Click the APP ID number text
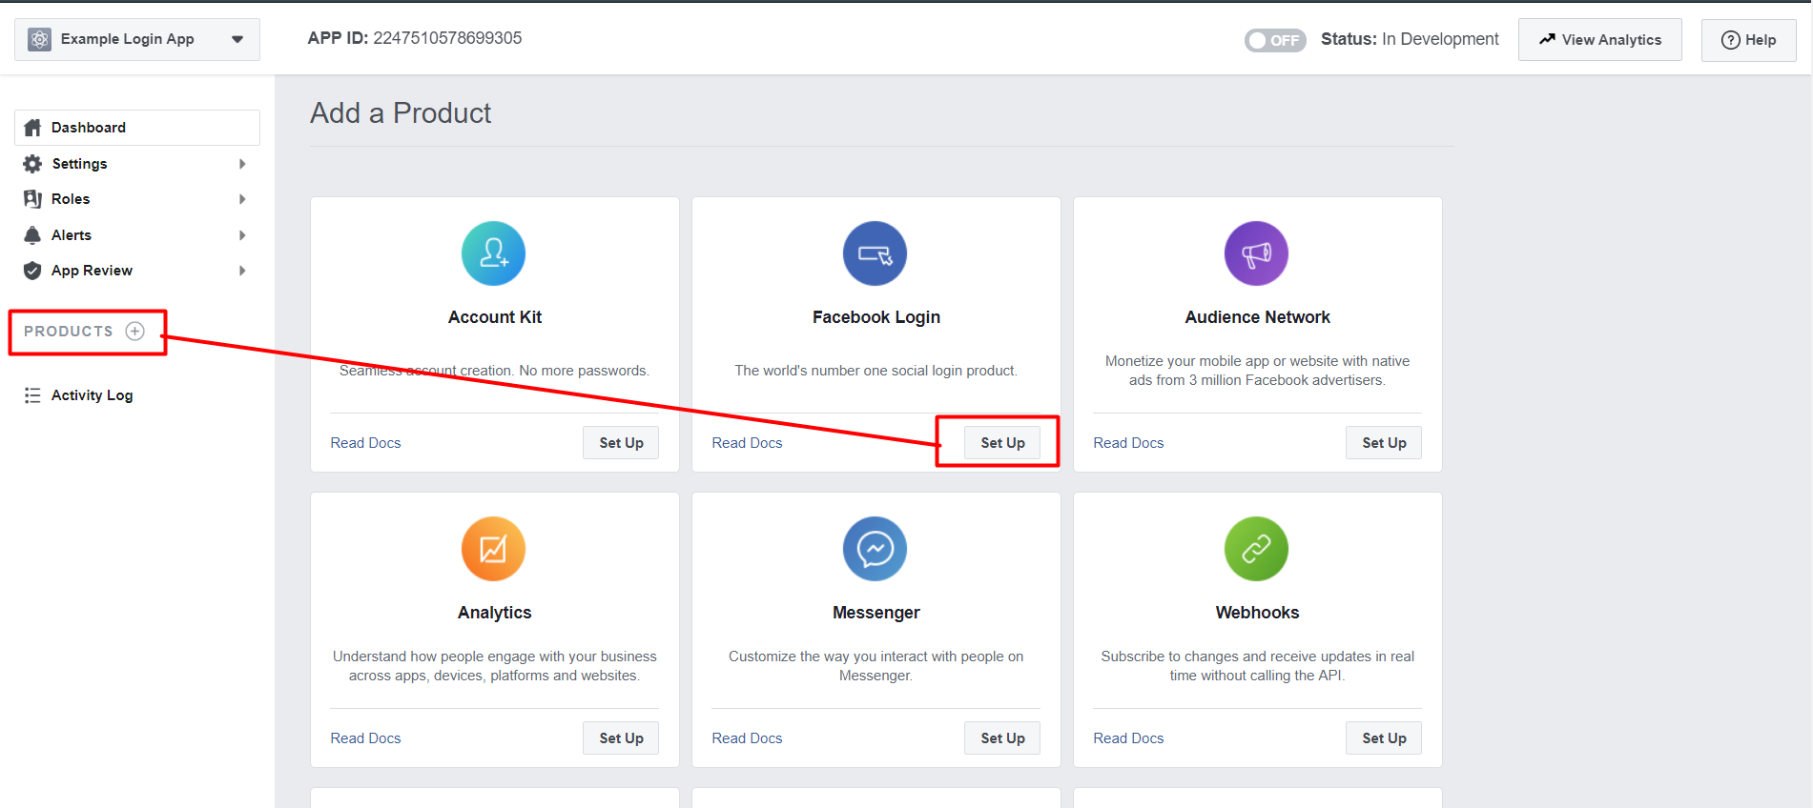The height and width of the screenshot is (808, 1813). tap(447, 38)
